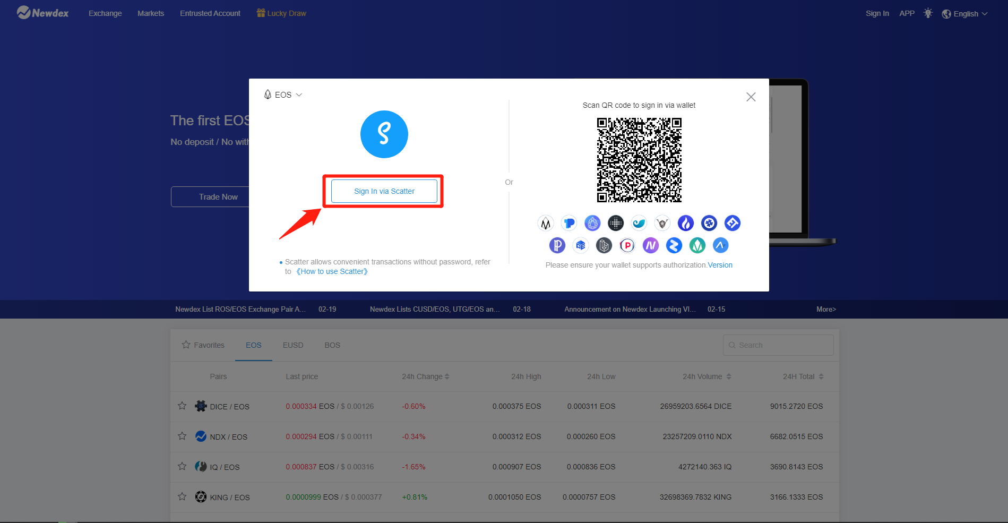The height and width of the screenshot is (523, 1008).
Task: Favorite the IQ / EOS pair star
Action: [182, 467]
